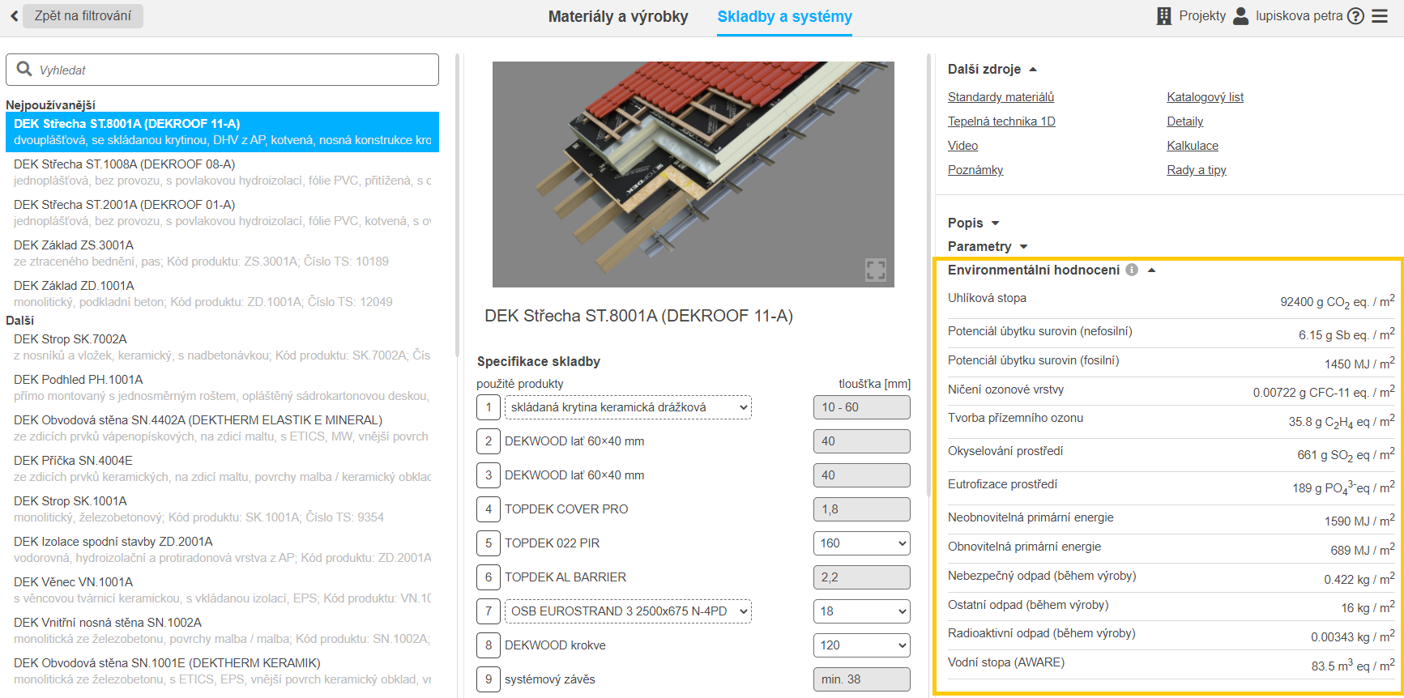Viewport: 1404px width, 698px height.
Task: Select the Skladby a systémy tab
Action: pos(784,16)
